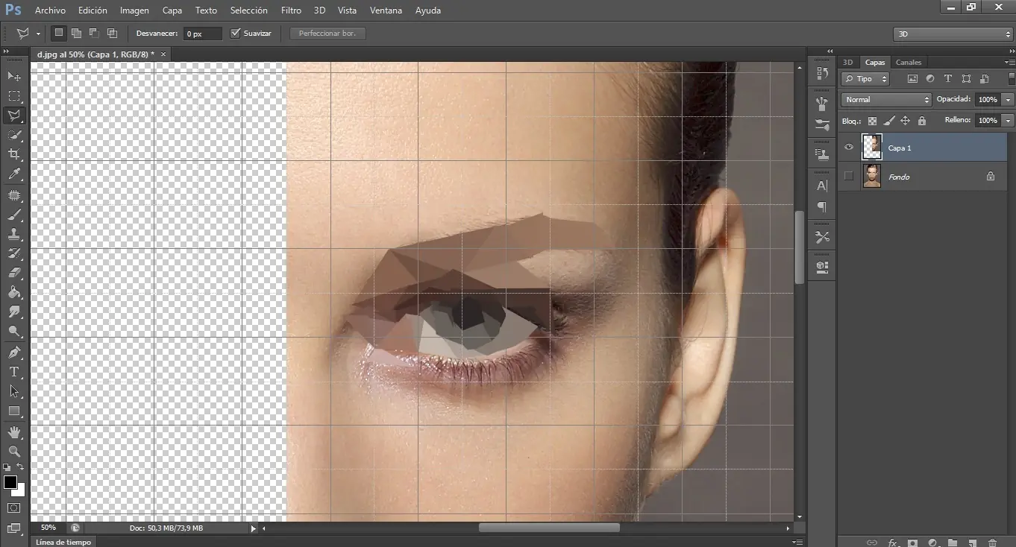Open the Normal blend mode dropdown
The width and height of the screenshot is (1016, 547).
click(886, 99)
